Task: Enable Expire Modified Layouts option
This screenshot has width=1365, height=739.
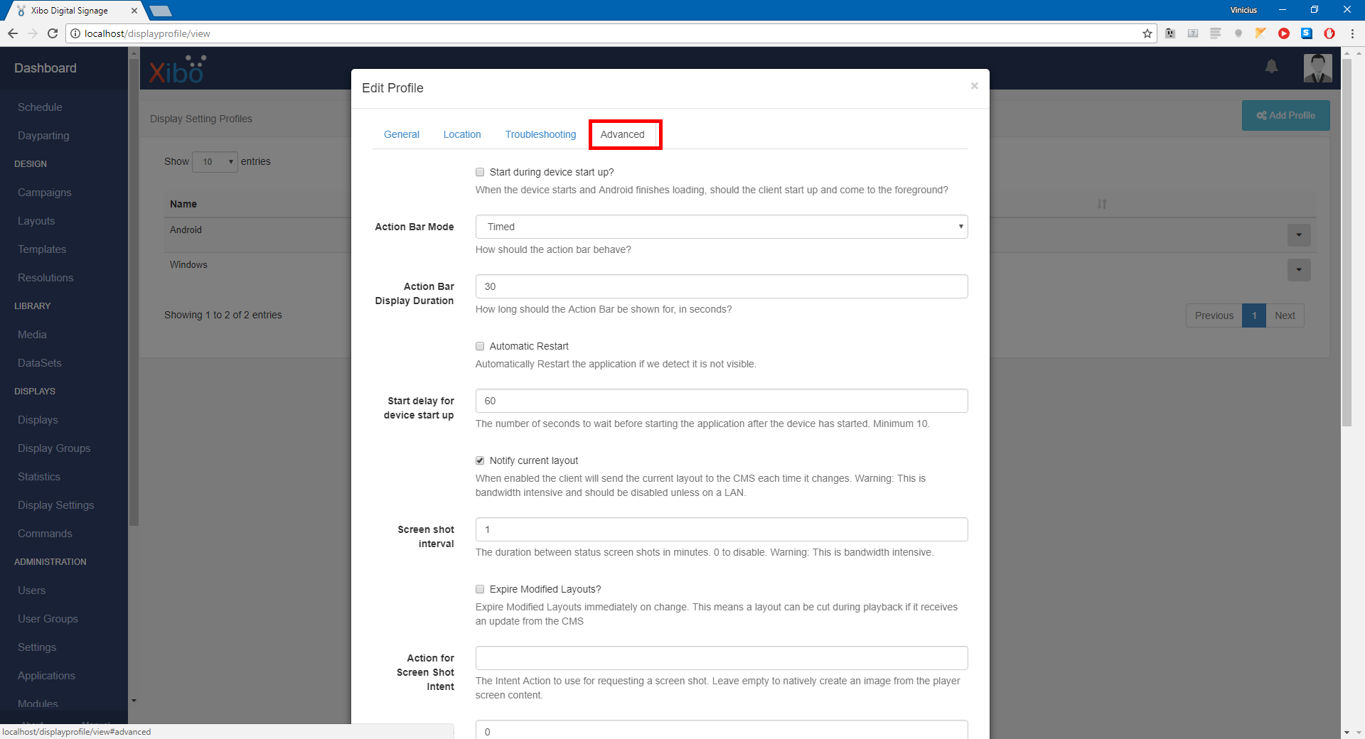Action: pyautogui.click(x=480, y=589)
